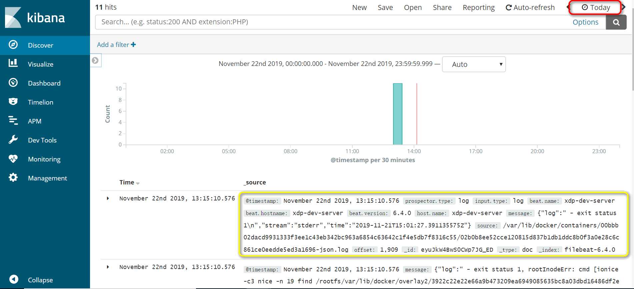Open the Share menu

point(442,7)
